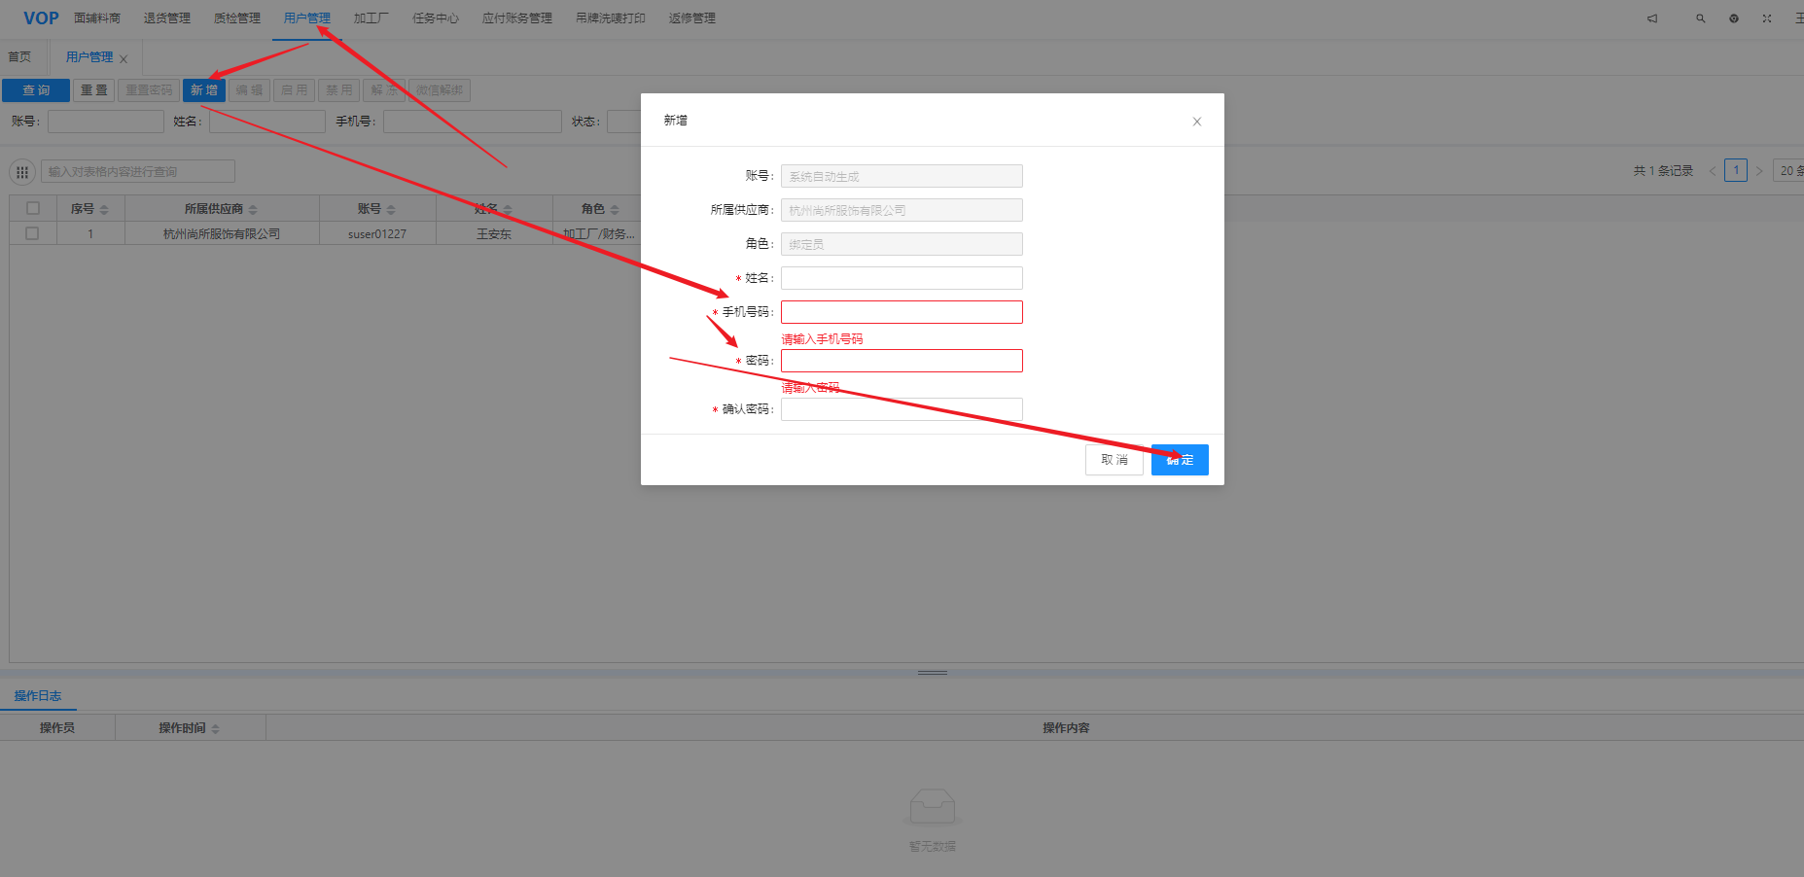Click the previous page arrow in pagination
Viewport: 1804px width, 877px height.
1713,171
